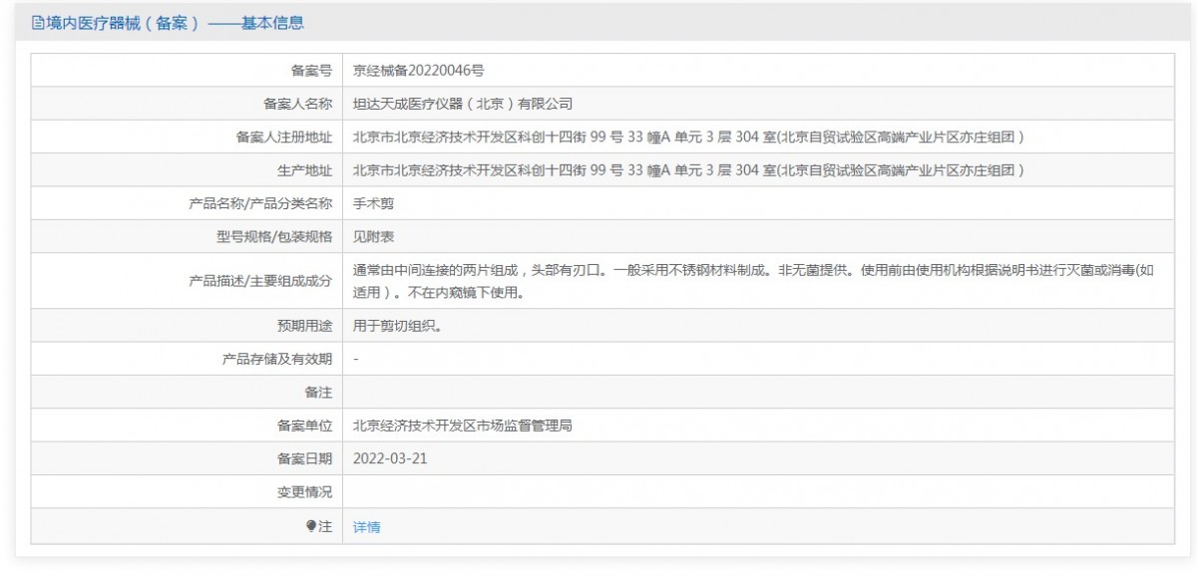Viewport: 1197px width, 577px height.
Task: Select the product description paragraph starting 通常由中间连接
Action: coord(754,281)
